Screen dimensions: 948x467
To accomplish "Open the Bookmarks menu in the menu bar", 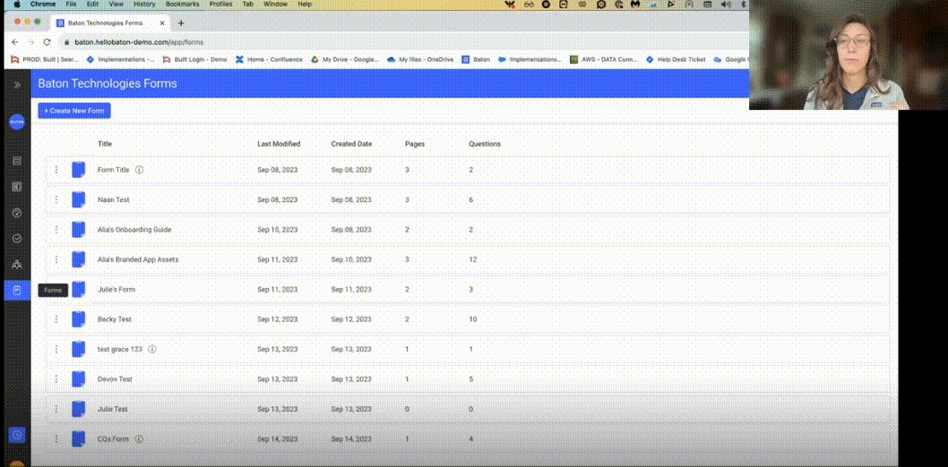I will [x=182, y=4].
